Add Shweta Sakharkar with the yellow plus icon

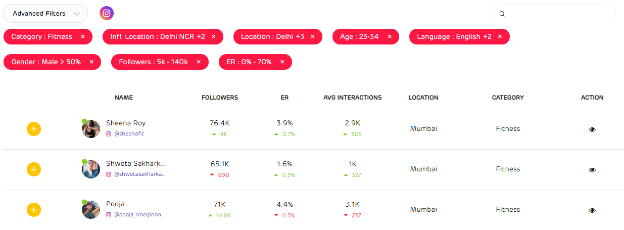point(34,169)
